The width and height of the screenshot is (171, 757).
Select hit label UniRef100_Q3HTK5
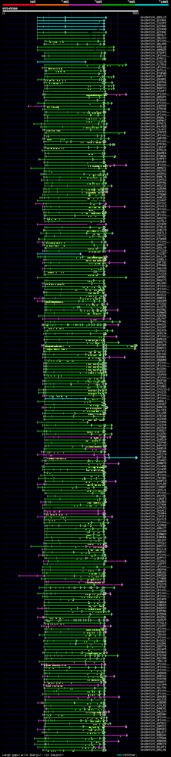(x=153, y=106)
